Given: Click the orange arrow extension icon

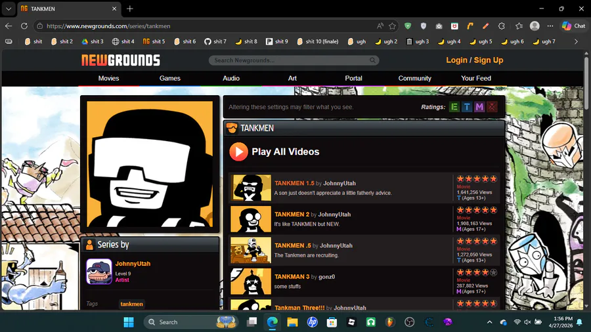Looking at the screenshot, I should [x=470, y=26].
